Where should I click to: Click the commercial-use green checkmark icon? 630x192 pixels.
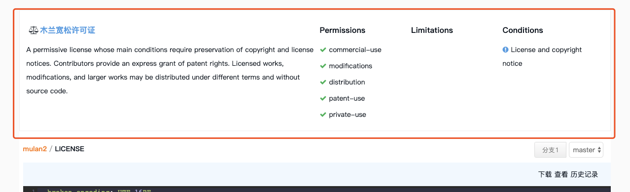coord(323,50)
